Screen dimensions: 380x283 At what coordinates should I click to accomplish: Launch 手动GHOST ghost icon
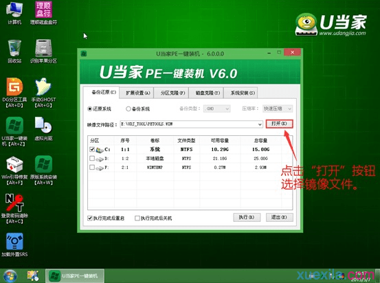pyautogui.click(x=43, y=93)
